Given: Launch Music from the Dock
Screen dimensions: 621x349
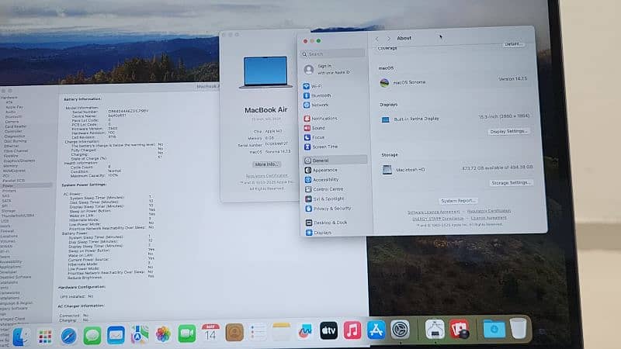Looking at the screenshot, I should 352,330.
